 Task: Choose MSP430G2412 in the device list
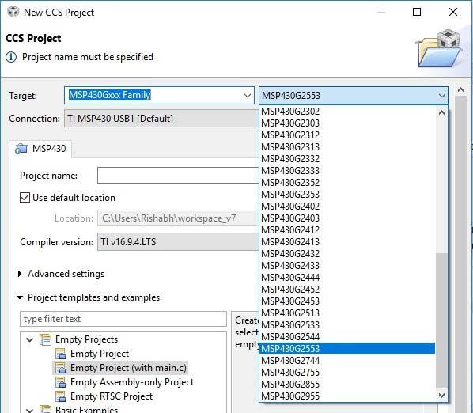[x=347, y=230]
